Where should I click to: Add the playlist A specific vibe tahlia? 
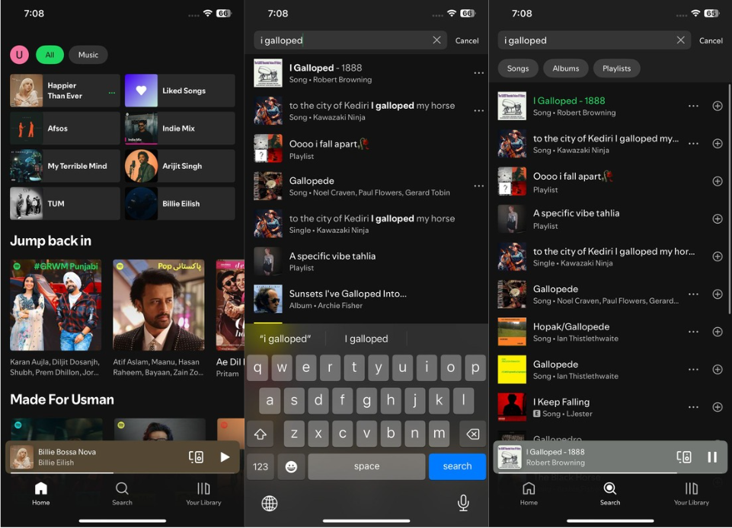pyautogui.click(x=717, y=218)
